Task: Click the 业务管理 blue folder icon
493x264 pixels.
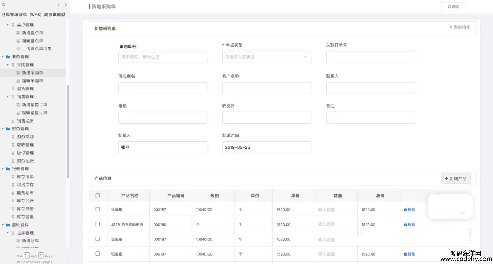Action: [8, 57]
